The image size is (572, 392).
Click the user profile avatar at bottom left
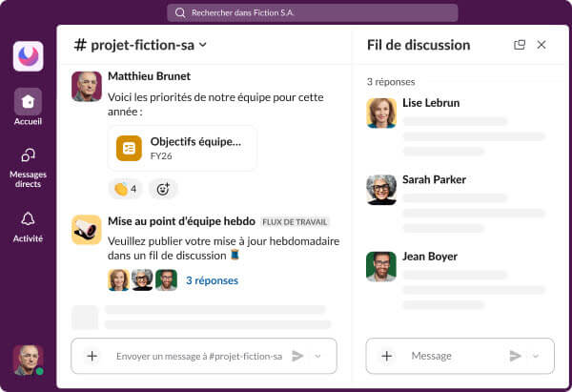[x=28, y=360]
